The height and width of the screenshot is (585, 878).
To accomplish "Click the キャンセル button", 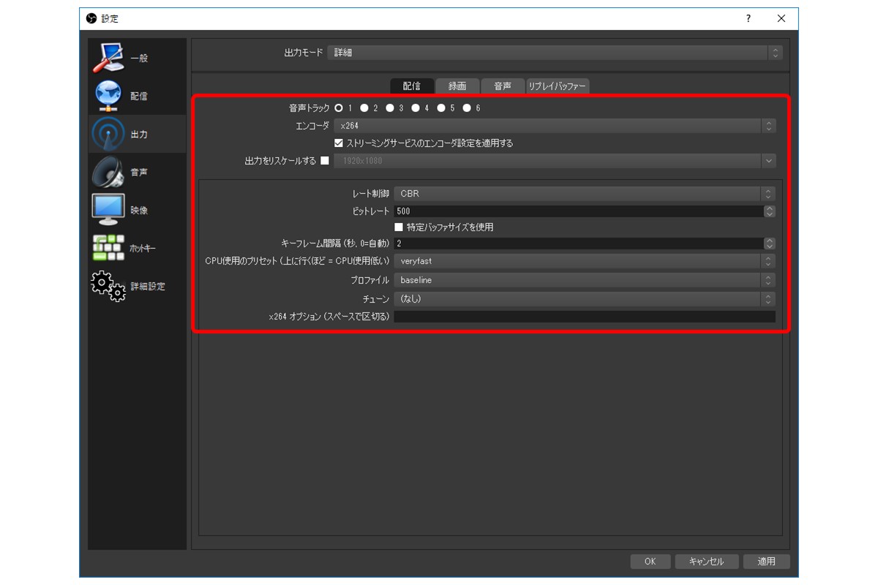I will click(x=705, y=562).
